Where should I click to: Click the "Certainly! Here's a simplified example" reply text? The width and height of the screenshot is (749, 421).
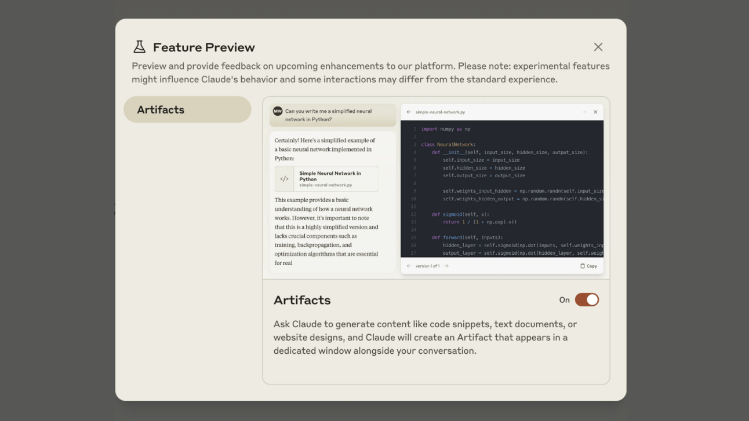click(325, 149)
